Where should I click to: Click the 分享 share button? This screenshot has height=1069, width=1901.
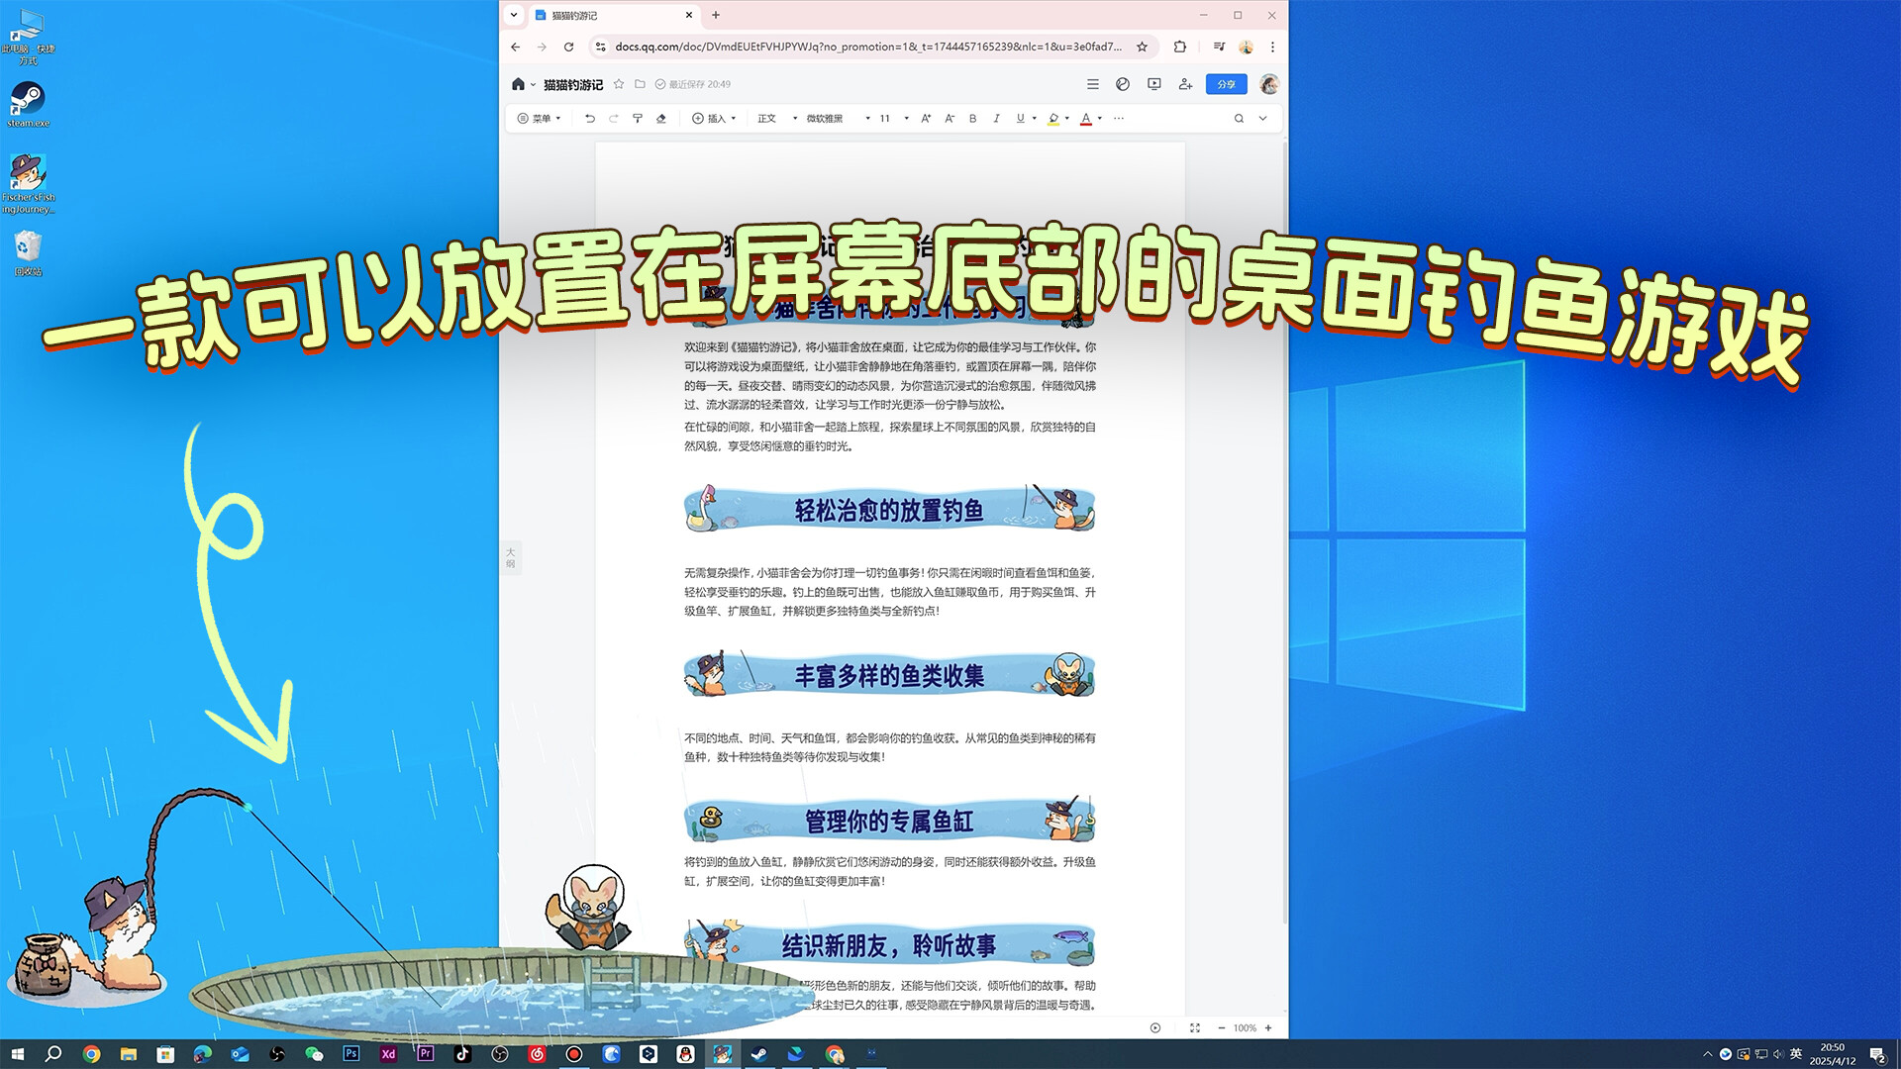(1226, 84)
